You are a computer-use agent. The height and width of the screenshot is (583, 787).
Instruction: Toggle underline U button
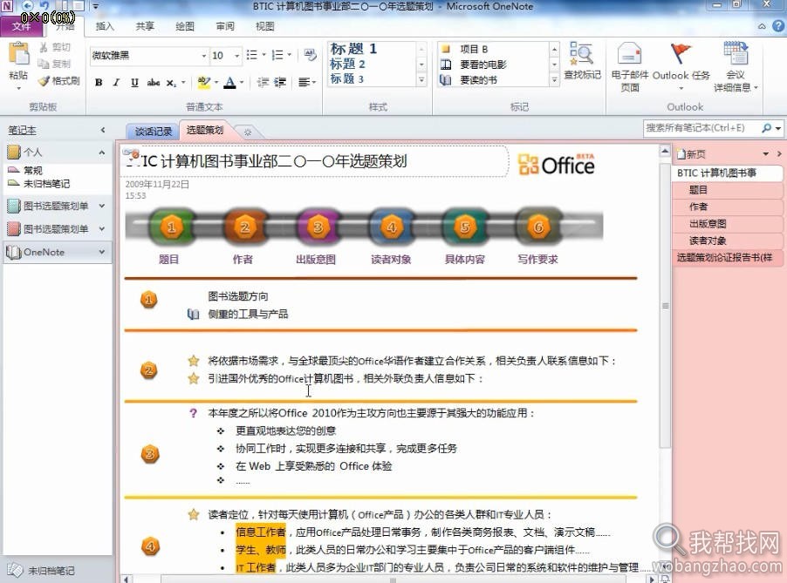tap(134, 82)
